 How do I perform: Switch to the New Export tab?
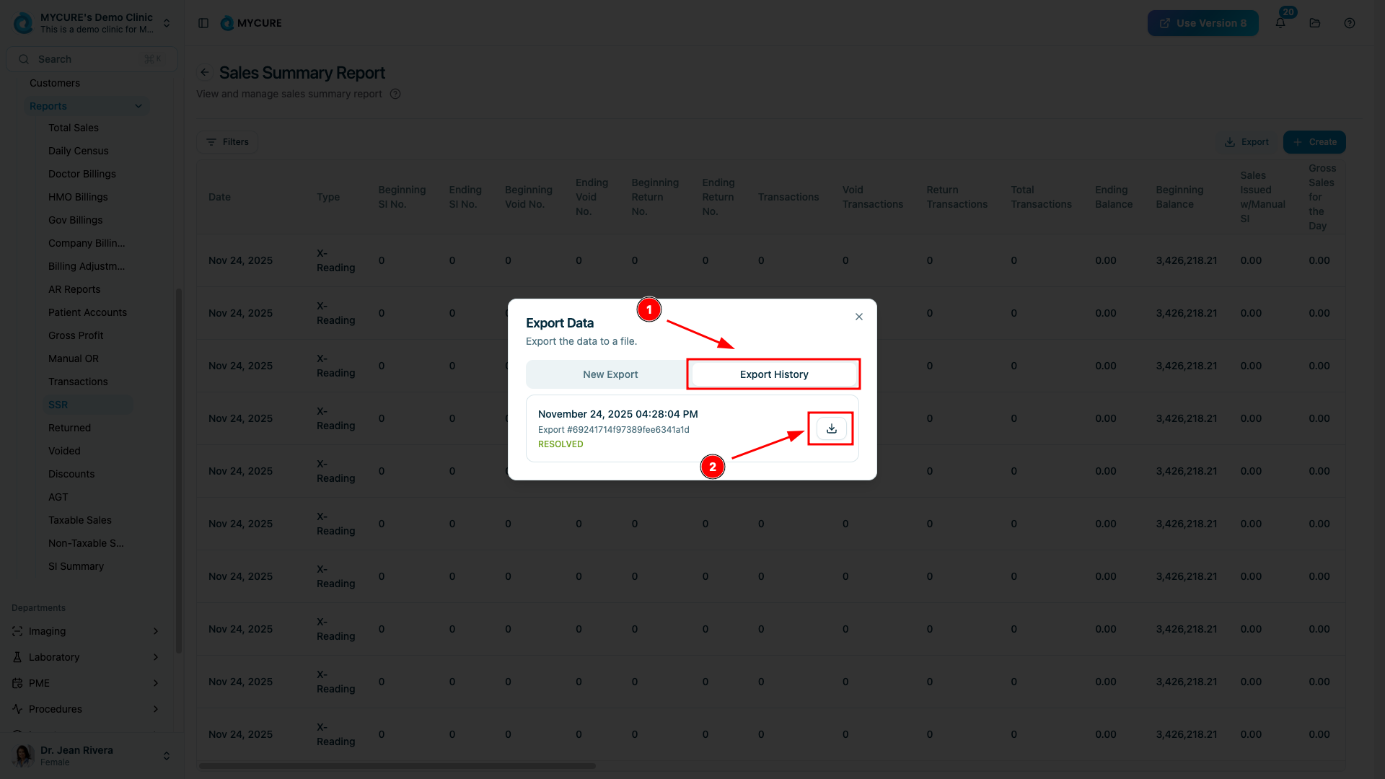click(x=610, y=374)
